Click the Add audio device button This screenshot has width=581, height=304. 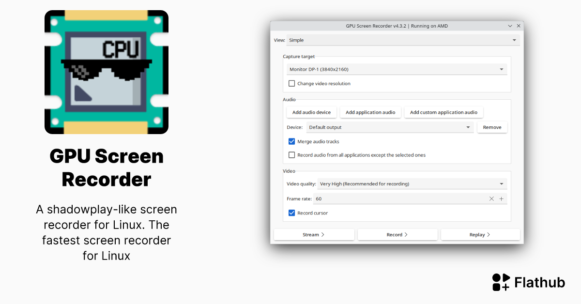coord(311,112)
